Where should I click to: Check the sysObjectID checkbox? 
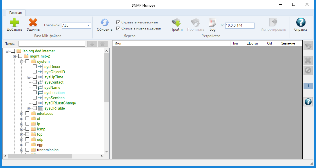point(35,72)
